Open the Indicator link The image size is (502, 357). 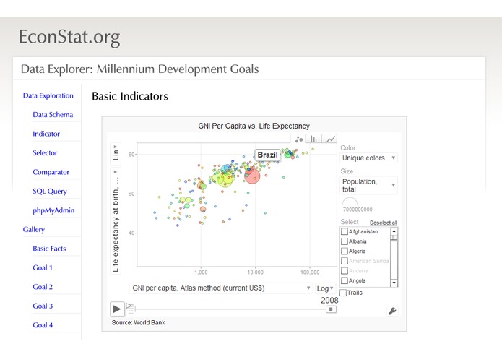click(x=46, y=134)
